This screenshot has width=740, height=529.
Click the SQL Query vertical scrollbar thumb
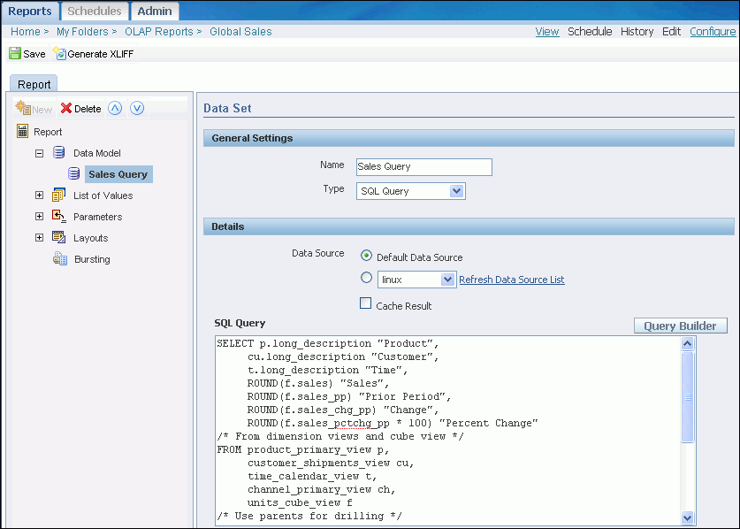pos(688,397)
